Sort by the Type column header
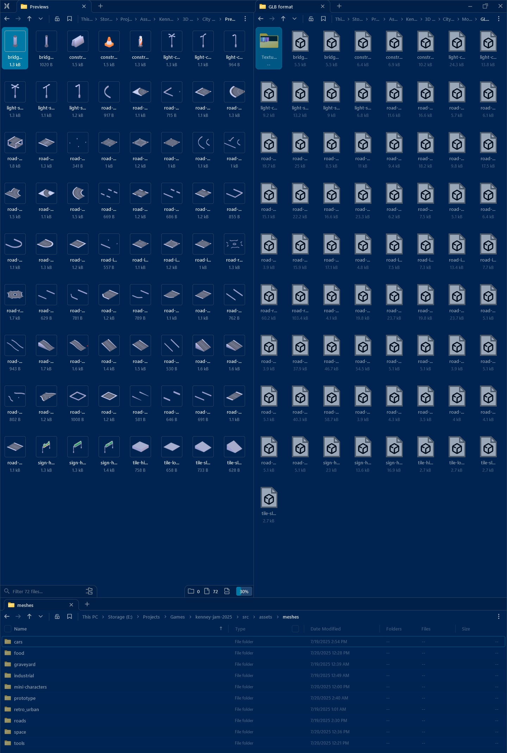The width and height of the screenshot is (507, 753). (240, 629)
